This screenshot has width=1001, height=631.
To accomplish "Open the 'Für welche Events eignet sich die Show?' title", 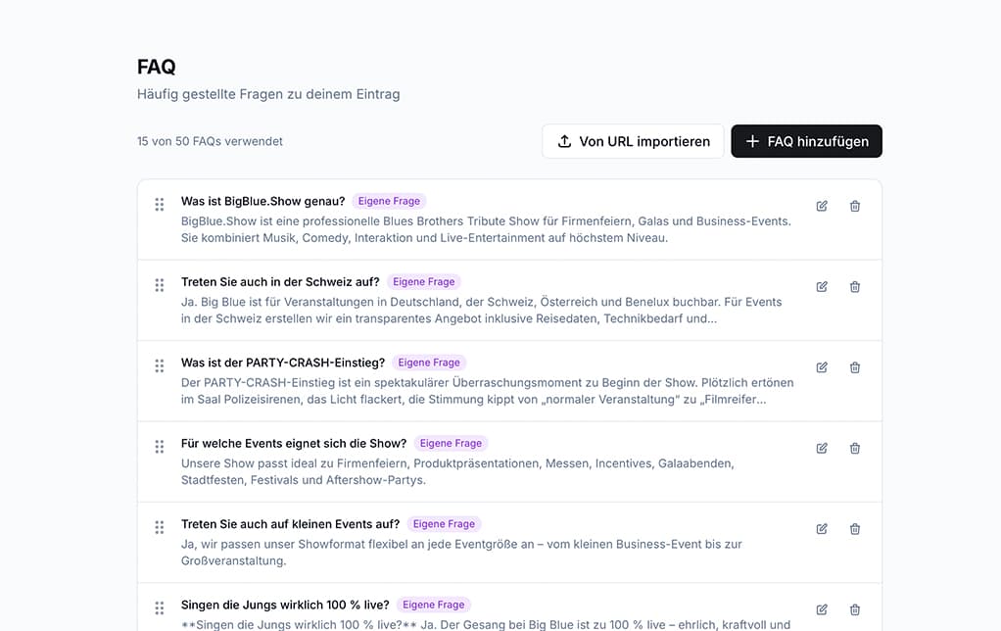I will coord(294,443).
